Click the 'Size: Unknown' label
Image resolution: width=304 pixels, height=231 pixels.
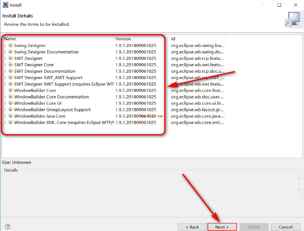point(16,162)
